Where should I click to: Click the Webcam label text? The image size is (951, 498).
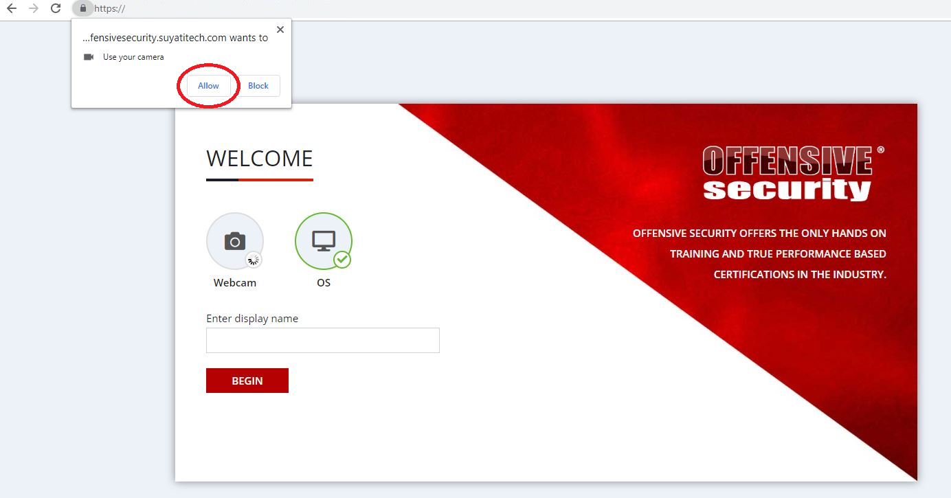point(235,282)
